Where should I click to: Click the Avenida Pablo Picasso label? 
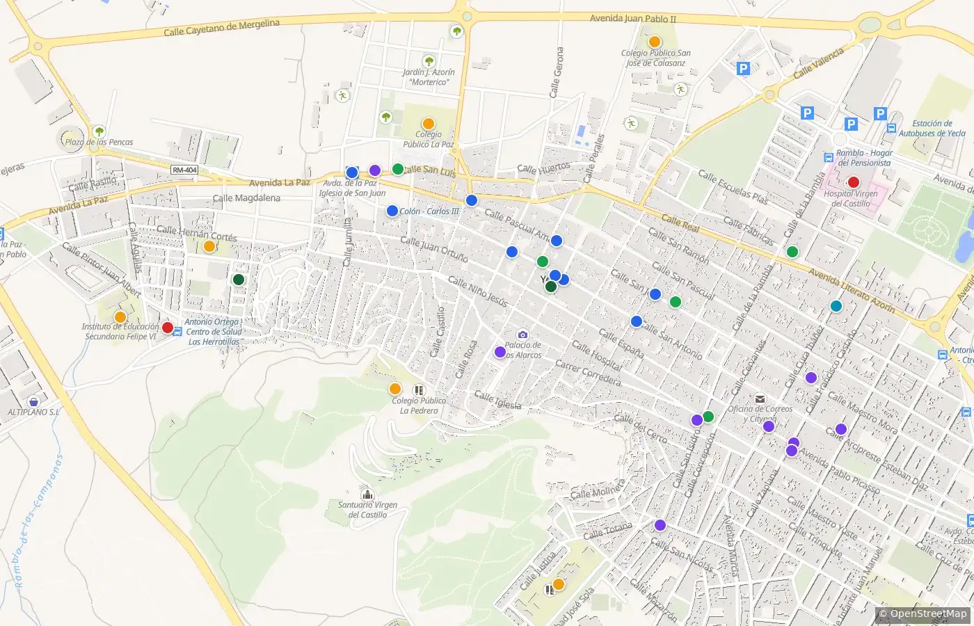(839, 470)
